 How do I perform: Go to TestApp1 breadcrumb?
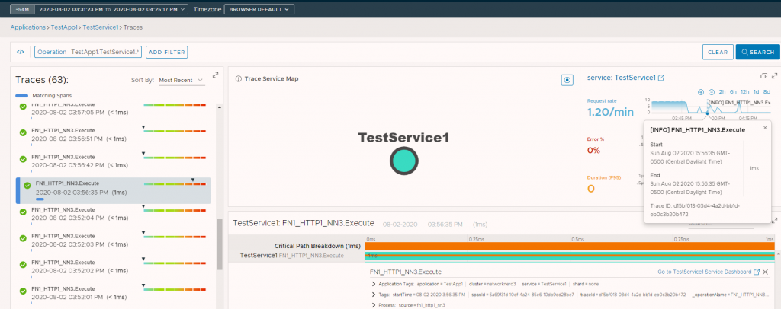[x=64, y=27]
